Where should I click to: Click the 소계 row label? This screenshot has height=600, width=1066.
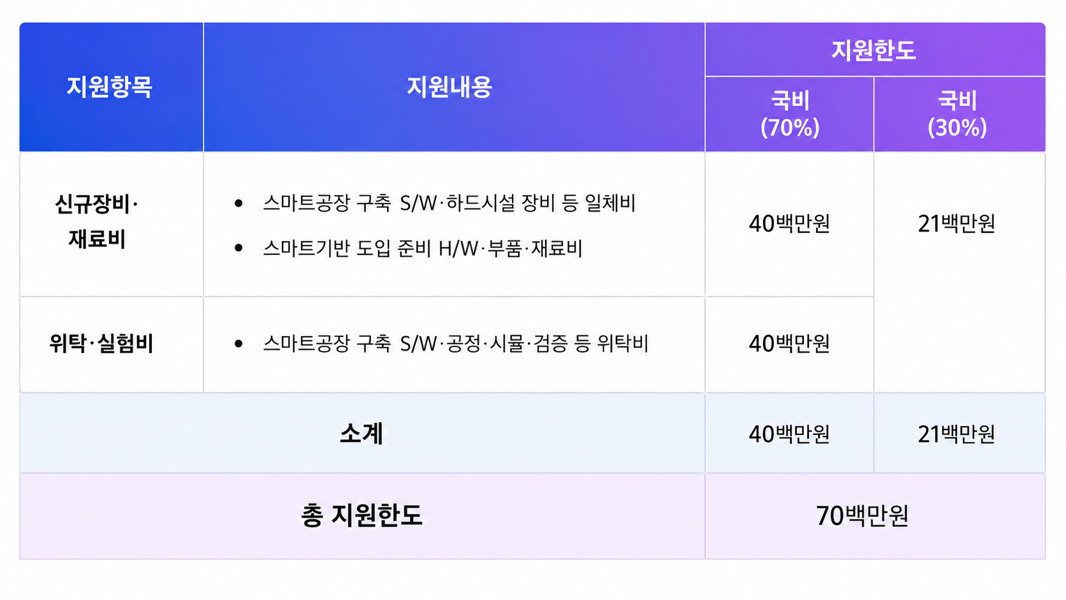click(361, 434)
